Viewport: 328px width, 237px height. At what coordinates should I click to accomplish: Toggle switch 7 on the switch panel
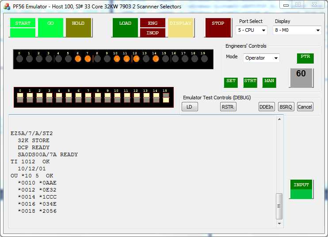[88, 98]
